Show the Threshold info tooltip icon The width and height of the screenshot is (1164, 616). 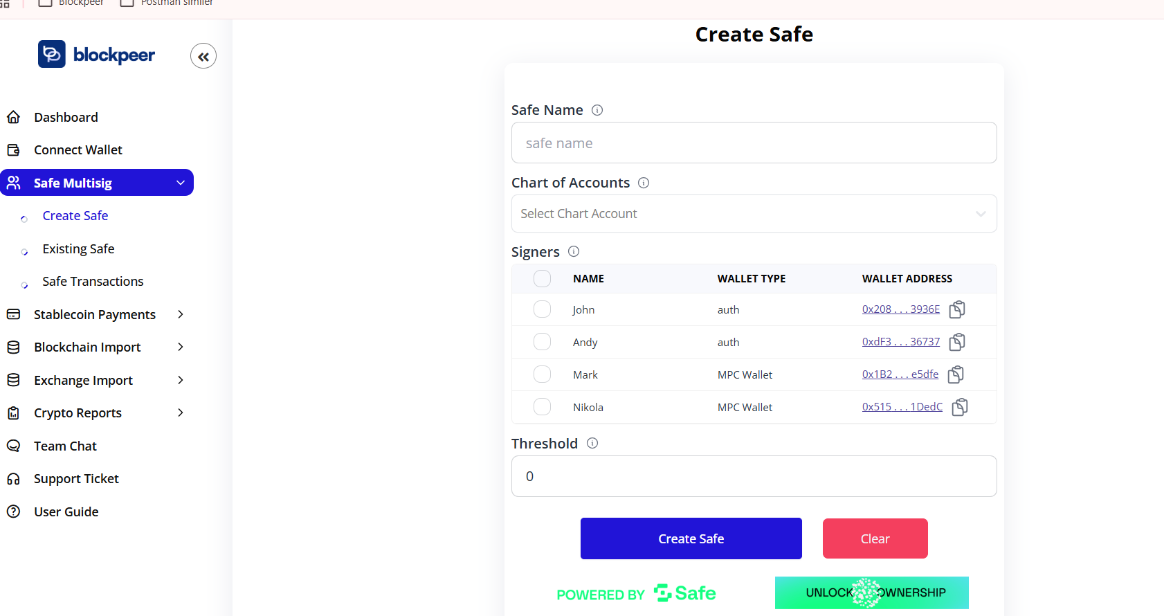[592, 444]
